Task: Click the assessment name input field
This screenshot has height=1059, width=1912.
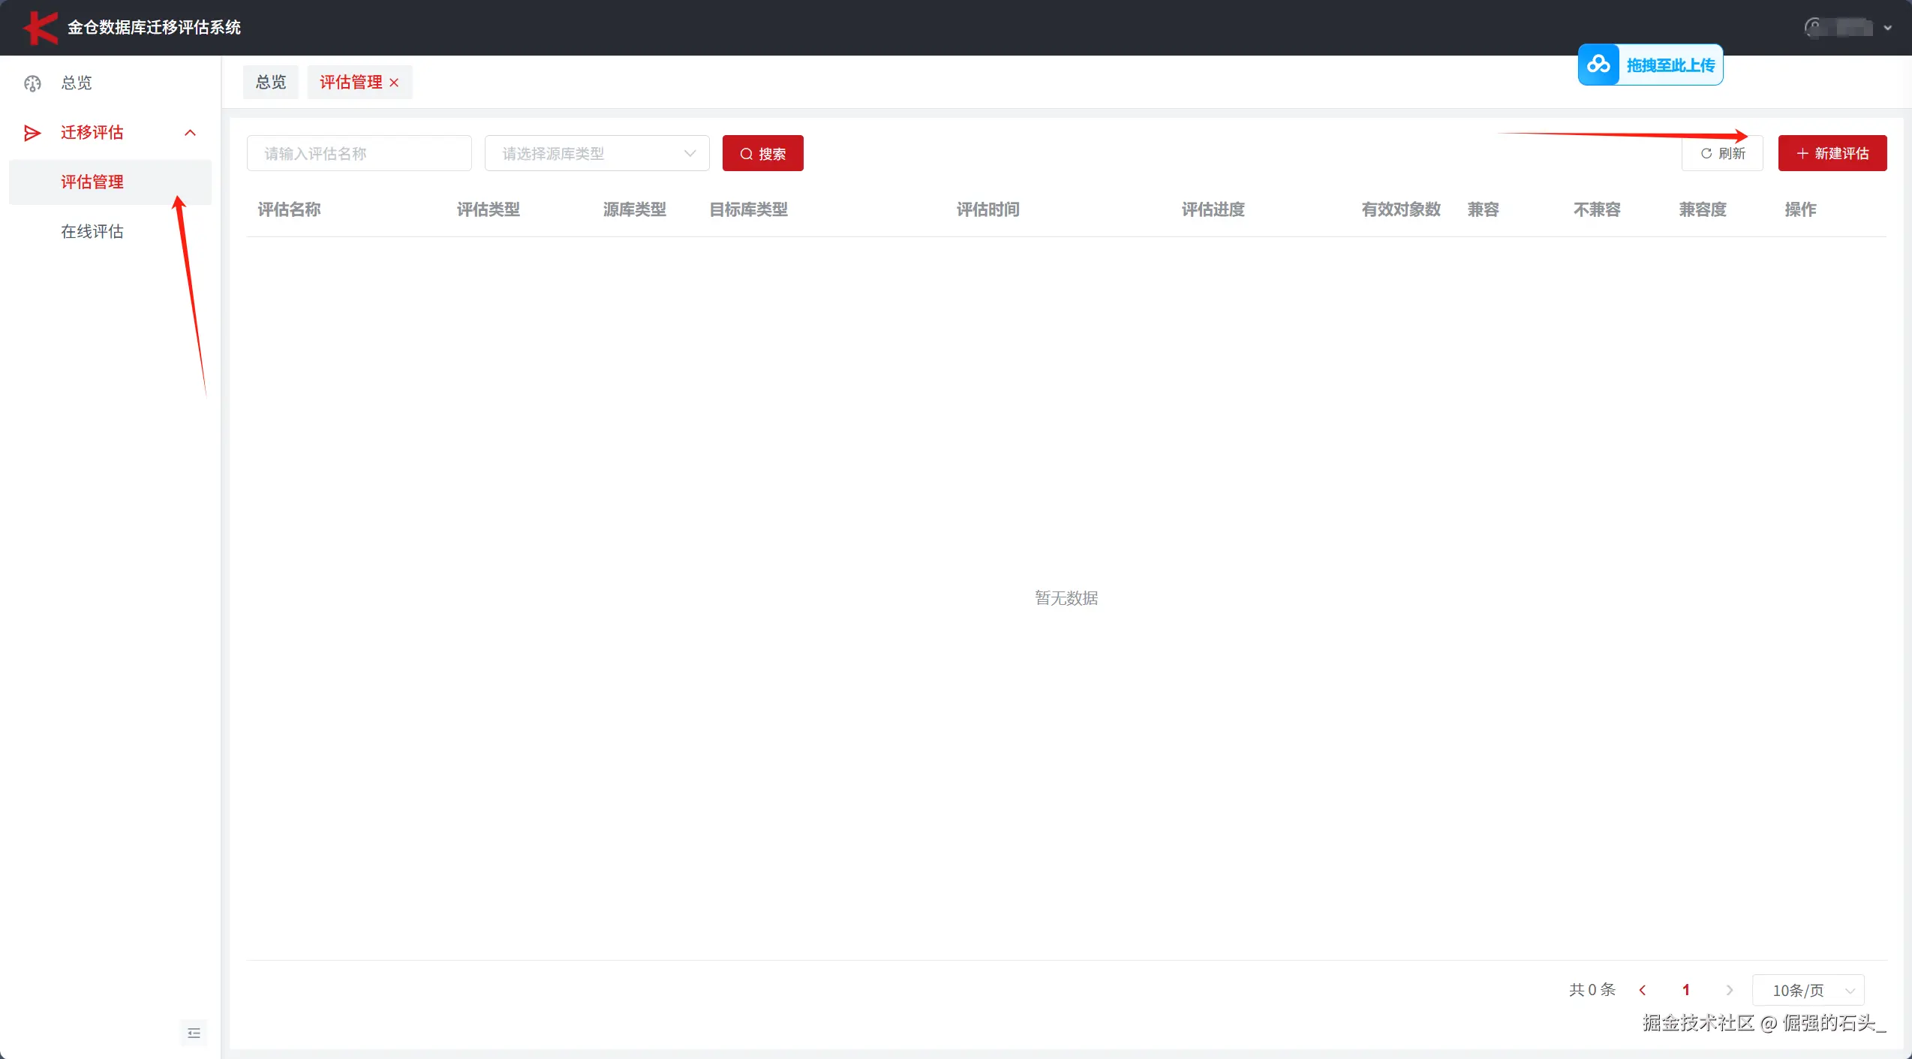Action: tap(359, 153)
